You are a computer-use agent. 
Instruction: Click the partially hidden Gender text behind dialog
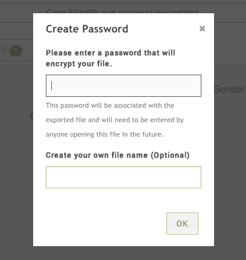[x=230, y=90]
